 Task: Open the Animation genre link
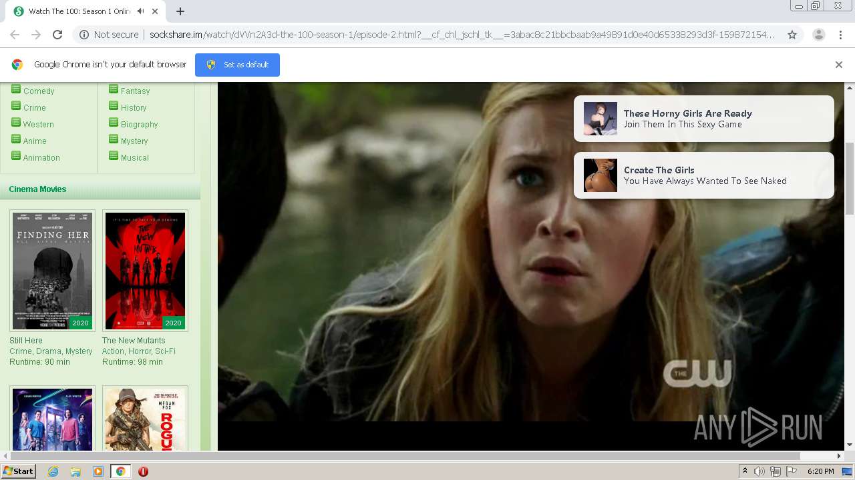click(41, 158)
